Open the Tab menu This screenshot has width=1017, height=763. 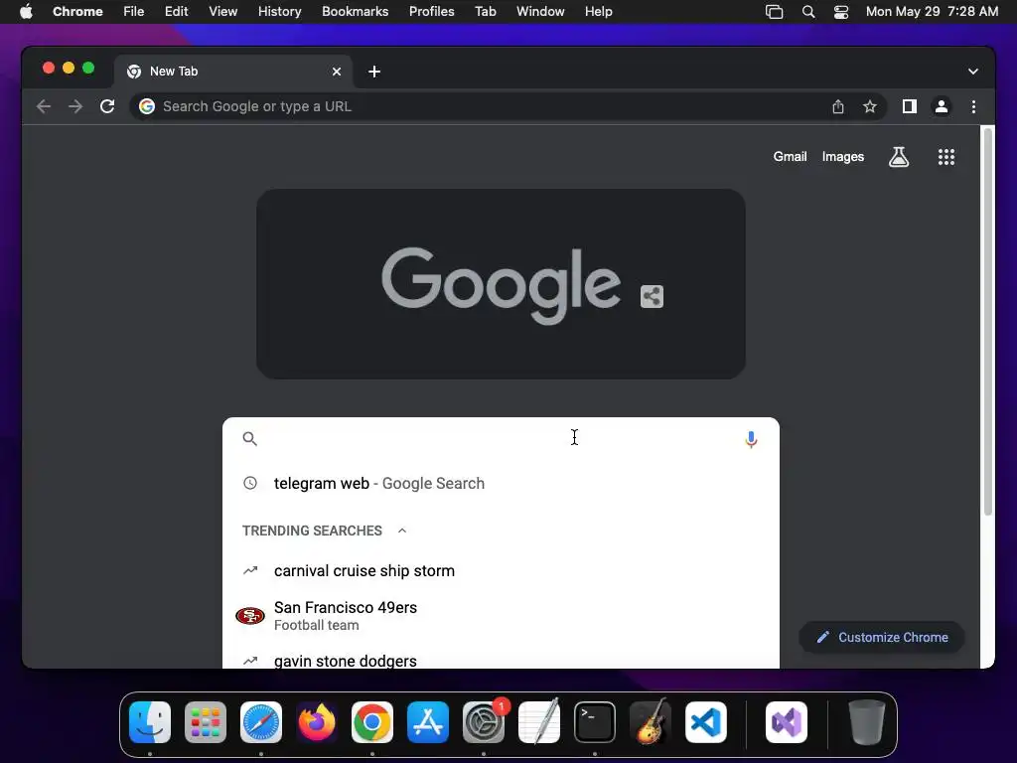[485, 12]
